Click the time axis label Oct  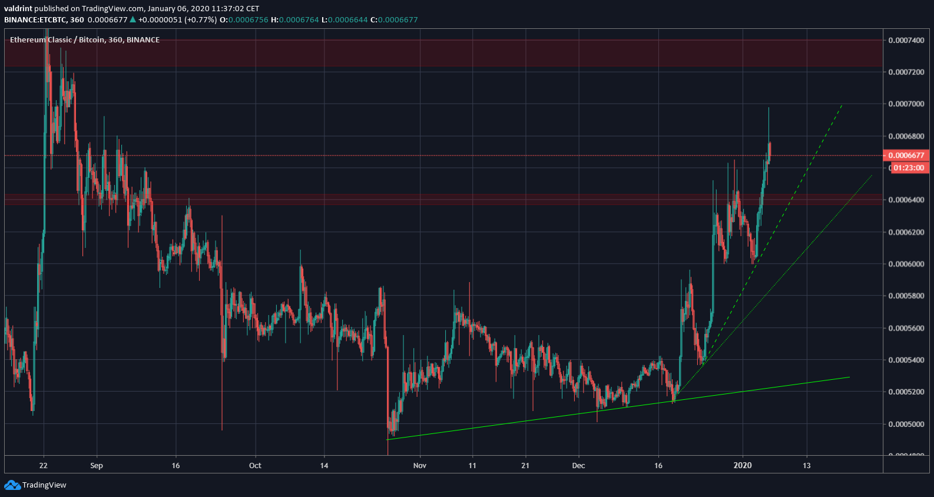click(x=255, y=465)
